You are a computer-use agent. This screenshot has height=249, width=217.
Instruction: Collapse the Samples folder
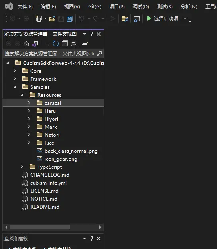(x=15, y=87)
